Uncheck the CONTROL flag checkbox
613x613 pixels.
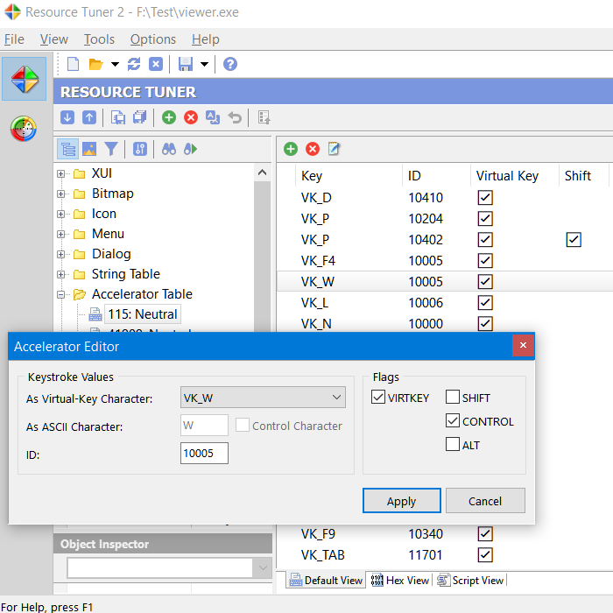pyautogui.click(x=453, y=420)
